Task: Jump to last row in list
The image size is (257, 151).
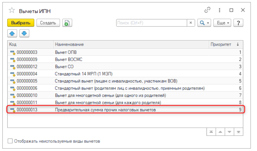Action: click(x=238, y=132)
